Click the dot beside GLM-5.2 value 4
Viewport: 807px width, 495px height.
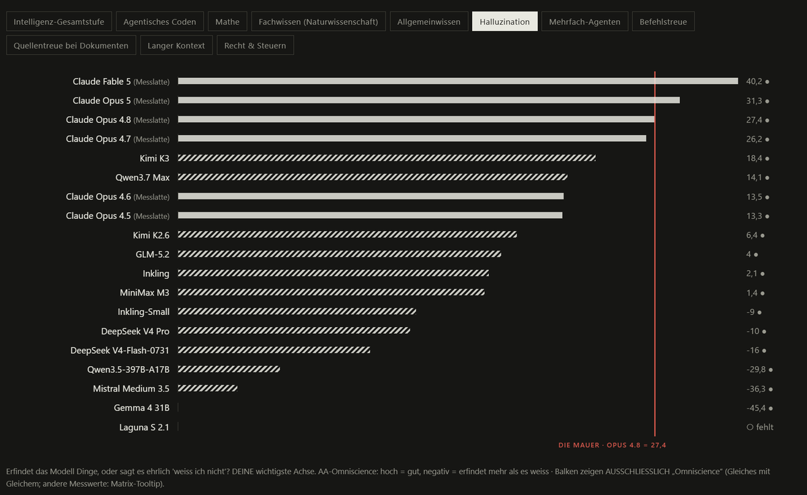756,255
